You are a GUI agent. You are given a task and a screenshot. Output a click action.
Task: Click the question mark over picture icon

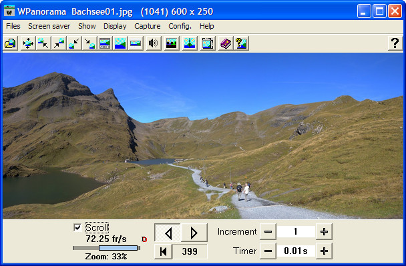pos(241,43)
